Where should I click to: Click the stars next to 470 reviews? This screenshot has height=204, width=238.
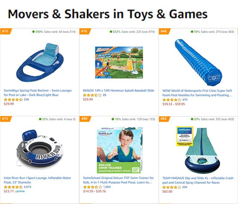pyautogui.click(x=172, y=100)
